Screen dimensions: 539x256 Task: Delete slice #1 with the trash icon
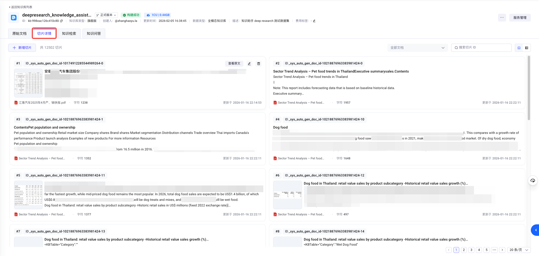[x=259, y=64]
